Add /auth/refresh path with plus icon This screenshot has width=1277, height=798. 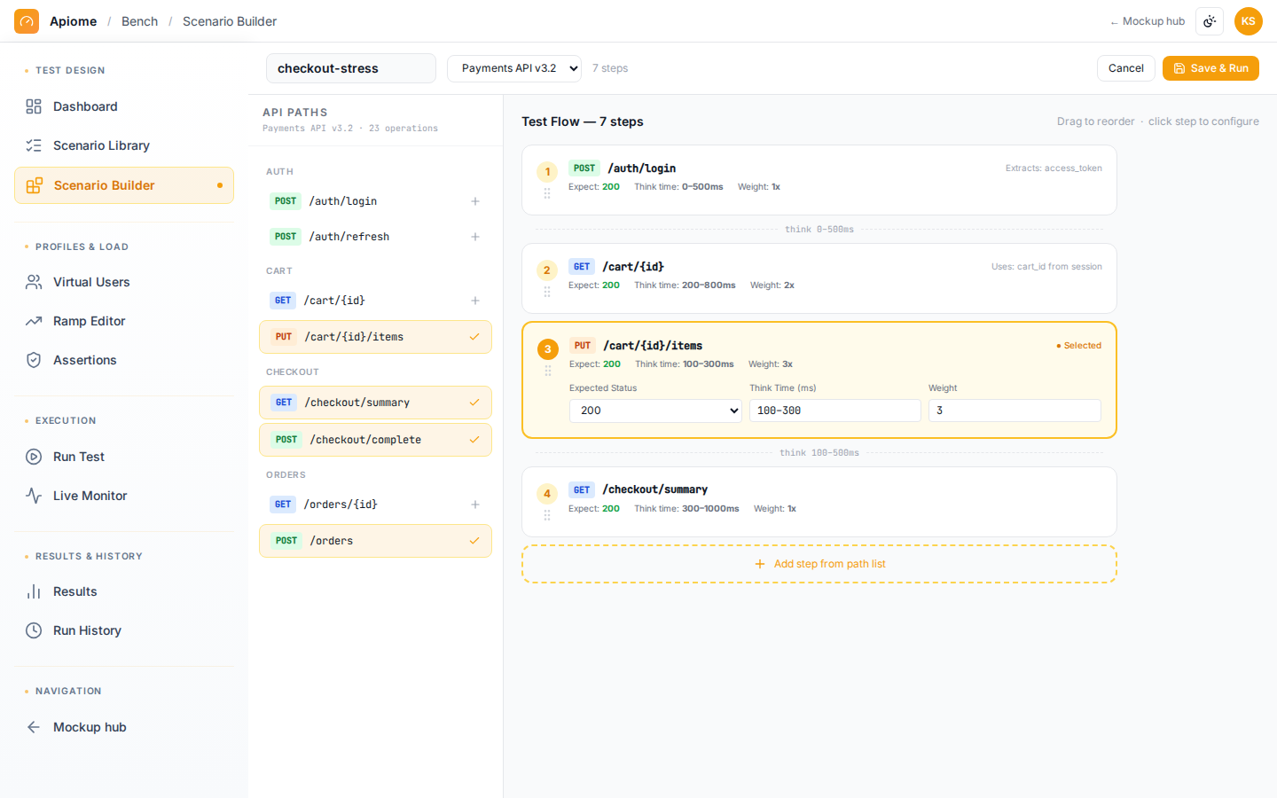click(x=475, y=237)
